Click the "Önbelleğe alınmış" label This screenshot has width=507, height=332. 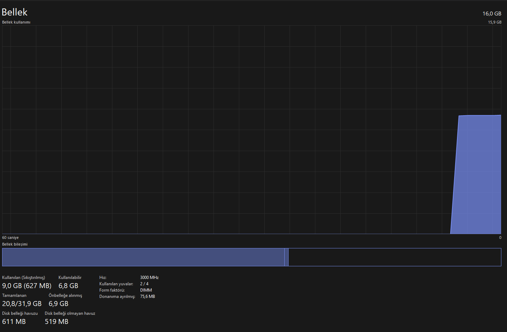click(x=65, y=295)
